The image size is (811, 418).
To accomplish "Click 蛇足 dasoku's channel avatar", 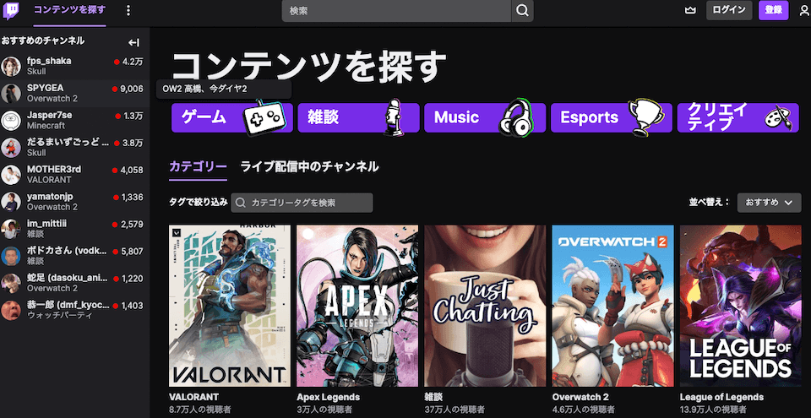I will 11,284.
